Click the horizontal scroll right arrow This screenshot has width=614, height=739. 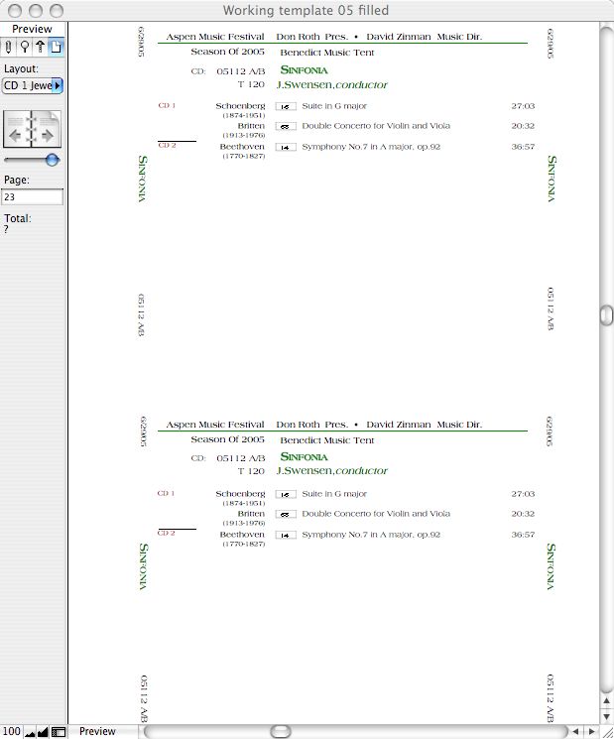(x=591, y=732)
